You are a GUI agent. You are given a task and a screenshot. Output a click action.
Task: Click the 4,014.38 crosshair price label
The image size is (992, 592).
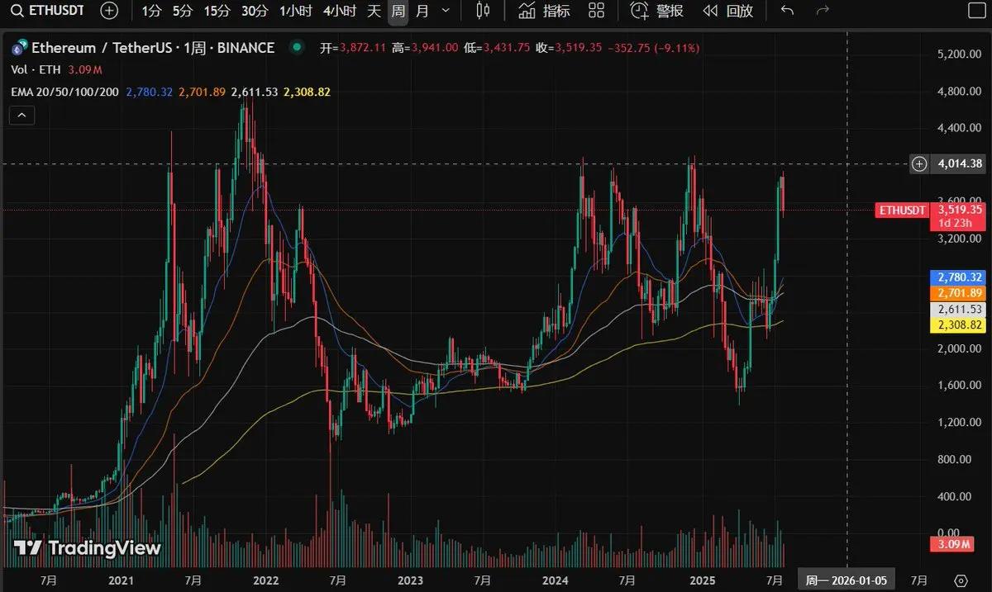[960, 163]
